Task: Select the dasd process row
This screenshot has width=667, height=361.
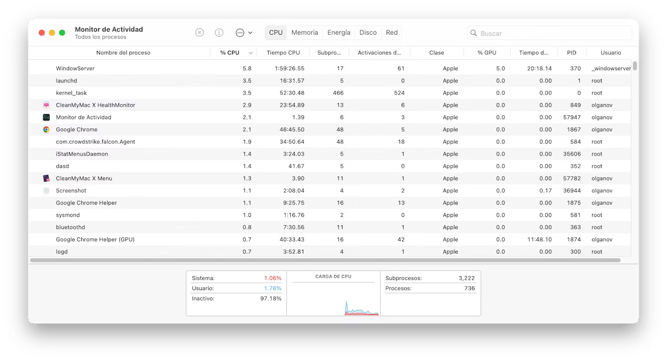Action: point(330,166)
